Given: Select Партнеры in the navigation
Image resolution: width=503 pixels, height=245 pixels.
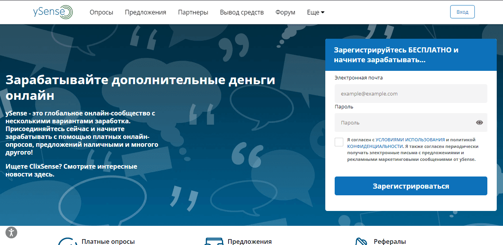Looking at the screenshot, I should coord(193,12).
